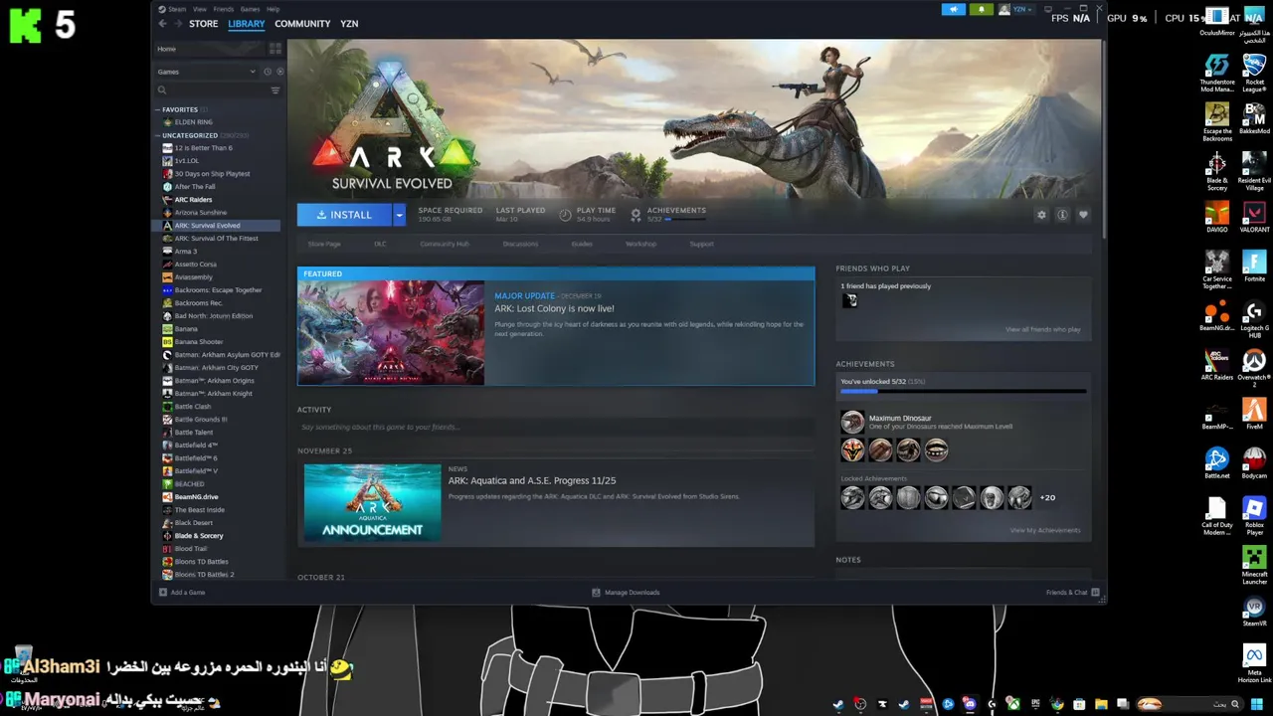Go forward with the Steam forward arrow
Image resolution: width=1273 pixels, height=716 pixels.
point(179,24)
